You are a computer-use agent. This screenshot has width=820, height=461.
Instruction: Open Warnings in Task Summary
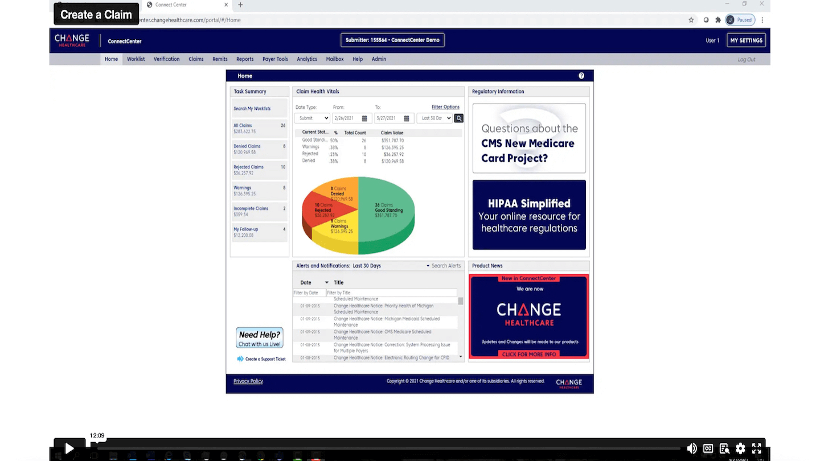pos(260,191)
